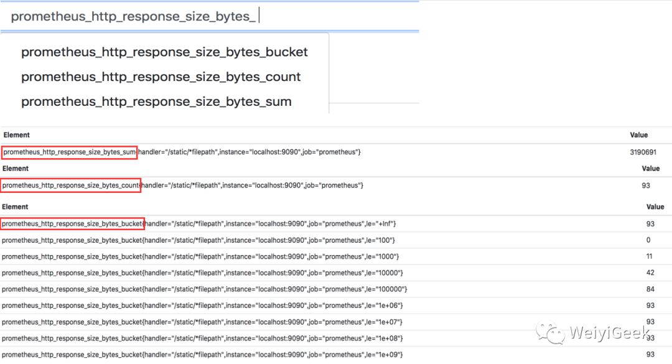The image size is (672, 364).
Task: Click the WeChat logo beside WeiyiGeek
Action: (x=553, y=332)
